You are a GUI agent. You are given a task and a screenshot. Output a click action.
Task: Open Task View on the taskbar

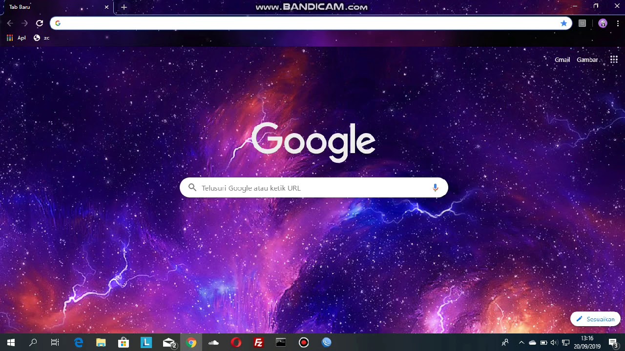pyautogui.click(x=55, y=343)
